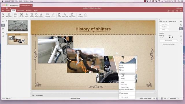Image resolution: width=185 pixels, height=104 pixels.
Task: Rotate image 90° counterclockwise in right panel
Action: [160, 37]
